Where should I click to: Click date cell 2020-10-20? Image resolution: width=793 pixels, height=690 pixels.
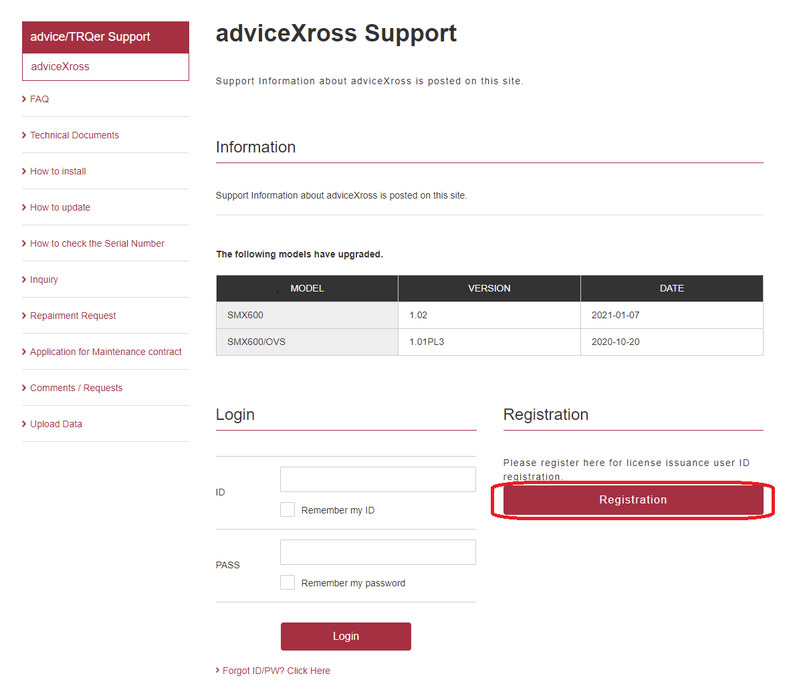pyautogui.click(x=671, y=342)
